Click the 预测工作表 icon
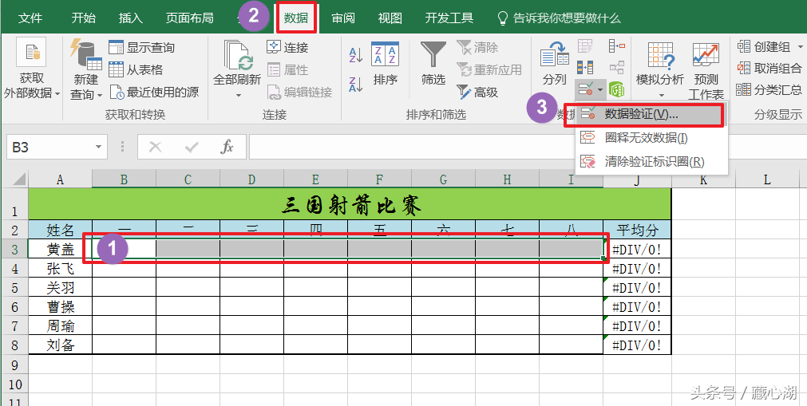Image resolution: width=807 pixels, height=406 pixels. (706, 70)
